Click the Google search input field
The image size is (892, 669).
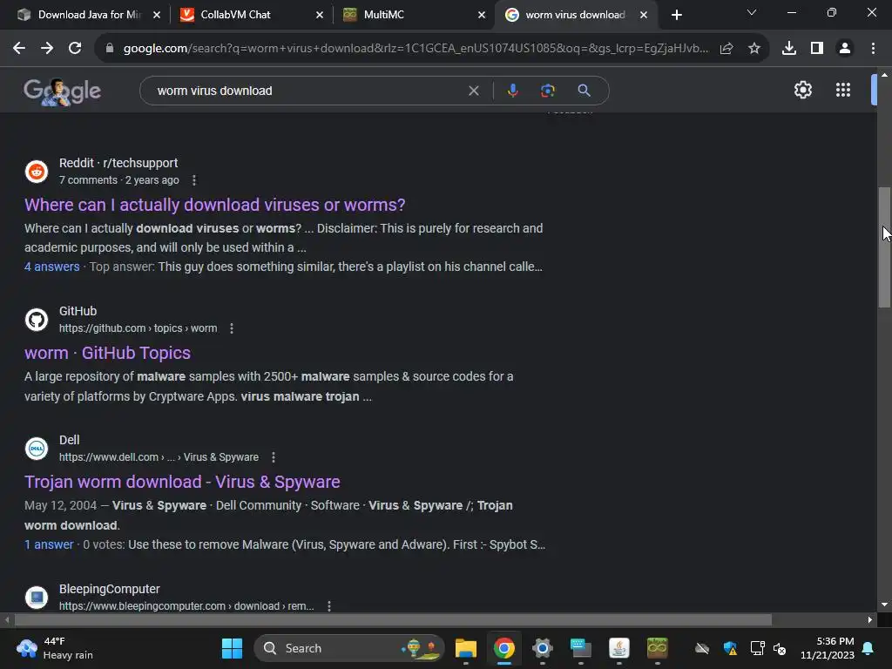point(307,91)
